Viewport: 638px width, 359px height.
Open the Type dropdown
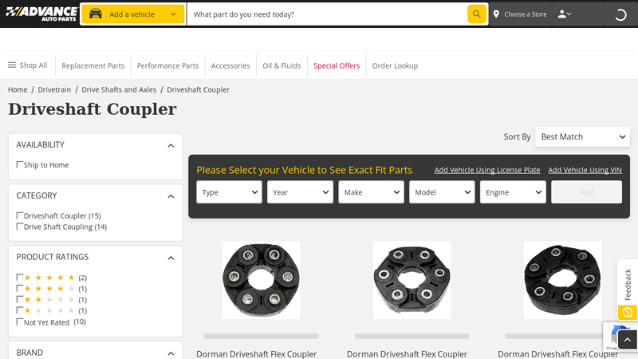[229, 192]
